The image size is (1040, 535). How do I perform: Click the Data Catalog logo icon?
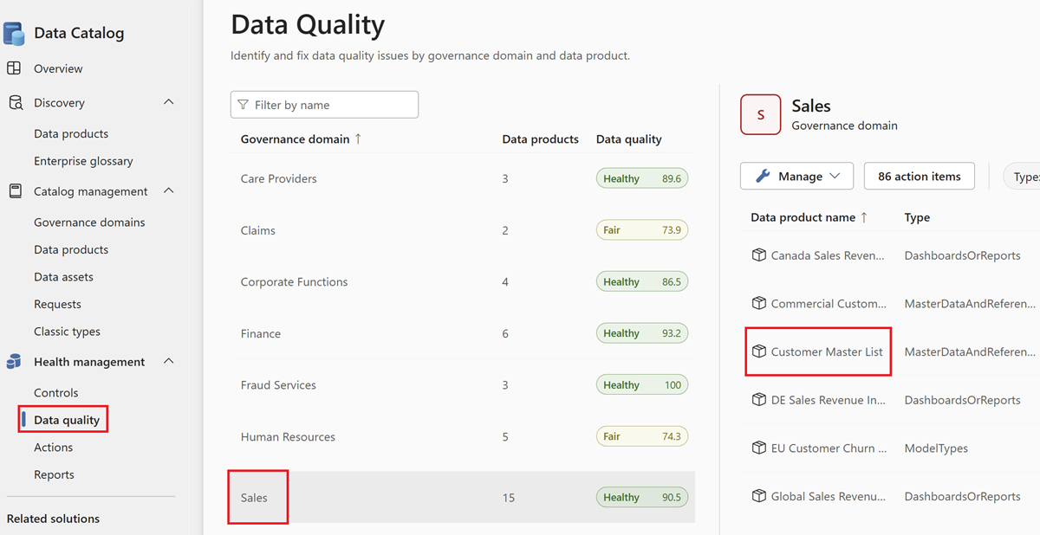pos(14,34)
